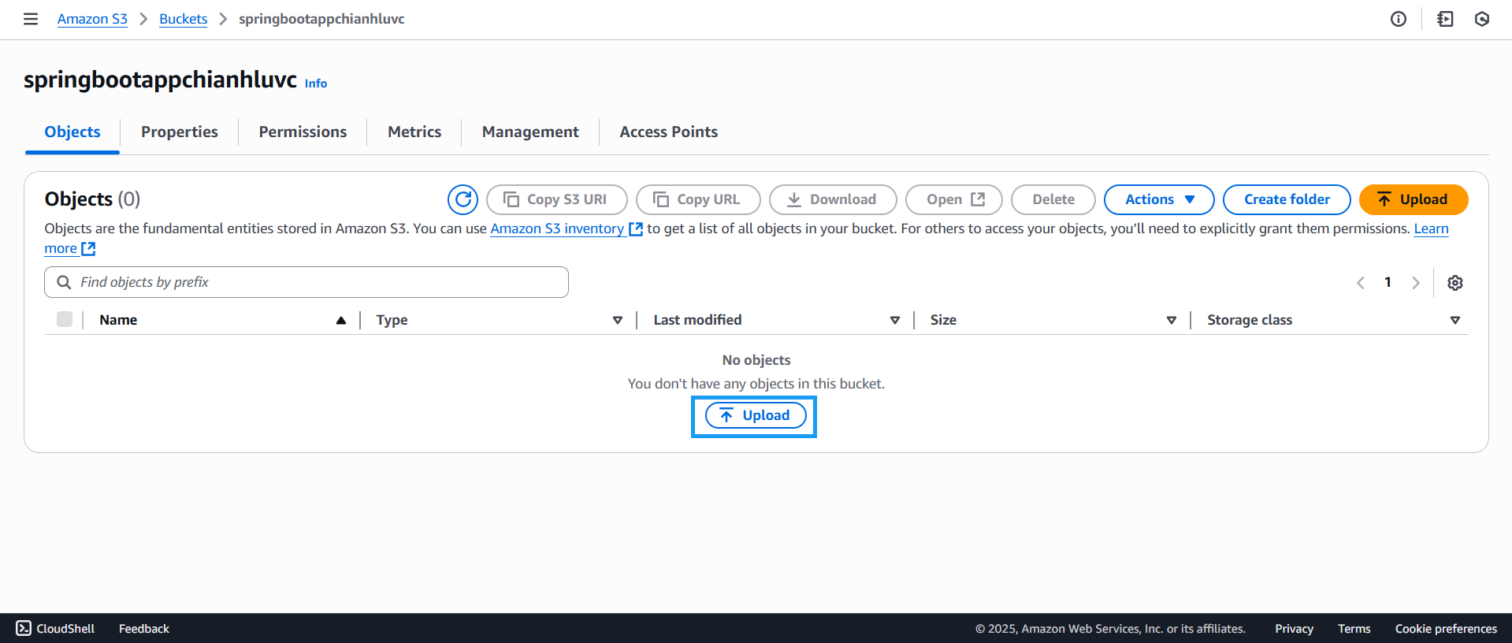Select all objects checkbox in the table header
Image resolution: width=1512 pixels, height=643 pixels.
click(65, 319)
